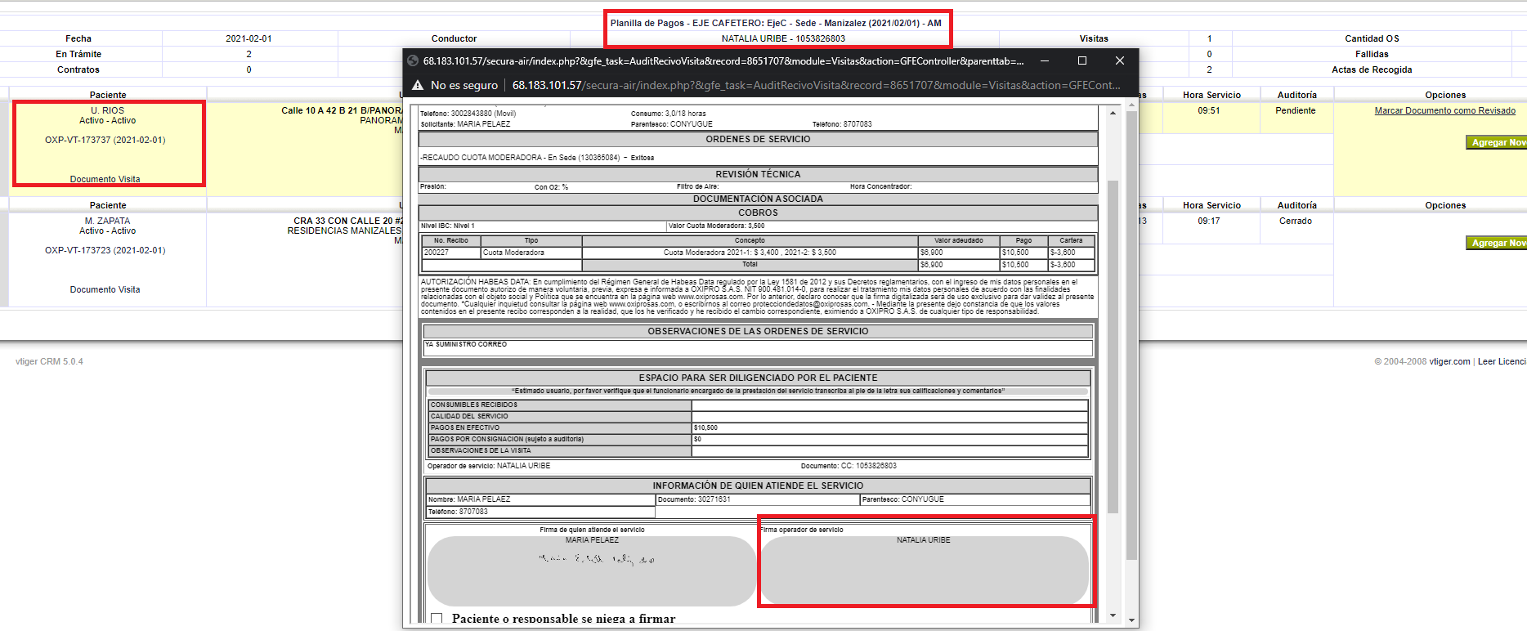Select patient name 'M. ZAPATA'
Screen dimensions: 1527x631
108,221
